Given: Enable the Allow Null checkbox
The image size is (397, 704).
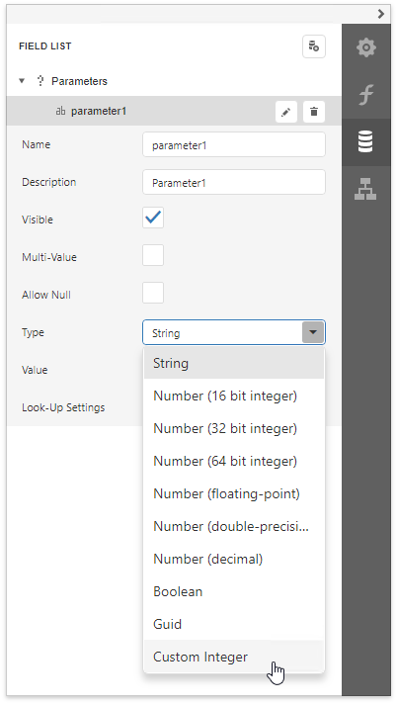Looking at the screenshot, I should tap(153, 293).
